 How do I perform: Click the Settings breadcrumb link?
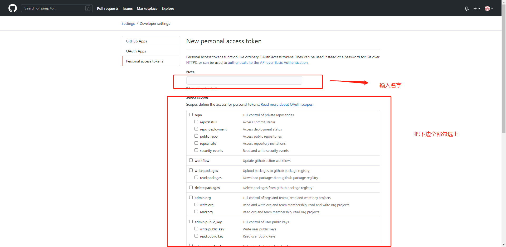pyautogui.click(x=128, y=23)
